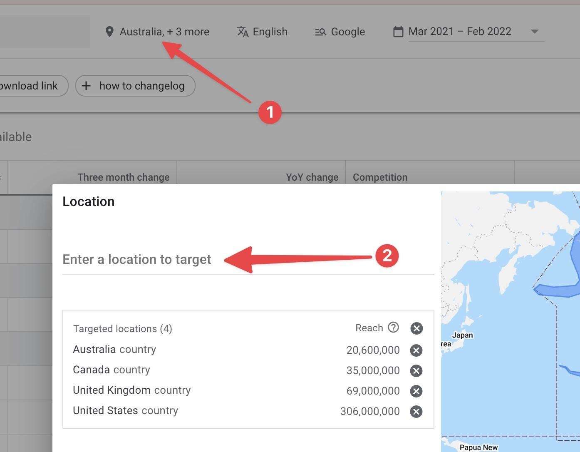Click Japan on the map
Image resolution: width=580 pixels, height=452 pixels.
tap(462, 335)
